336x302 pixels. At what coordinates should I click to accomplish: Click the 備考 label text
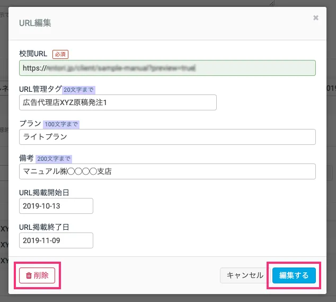coord(26,158)
